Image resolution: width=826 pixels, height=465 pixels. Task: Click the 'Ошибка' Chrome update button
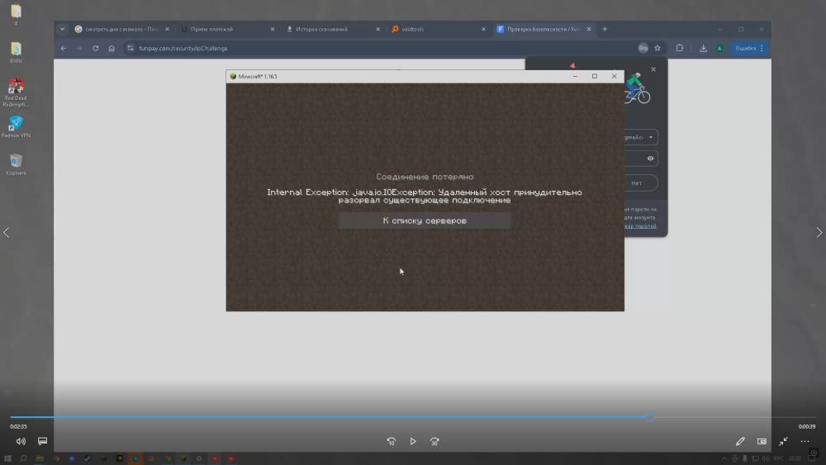[x=749, y=48]
